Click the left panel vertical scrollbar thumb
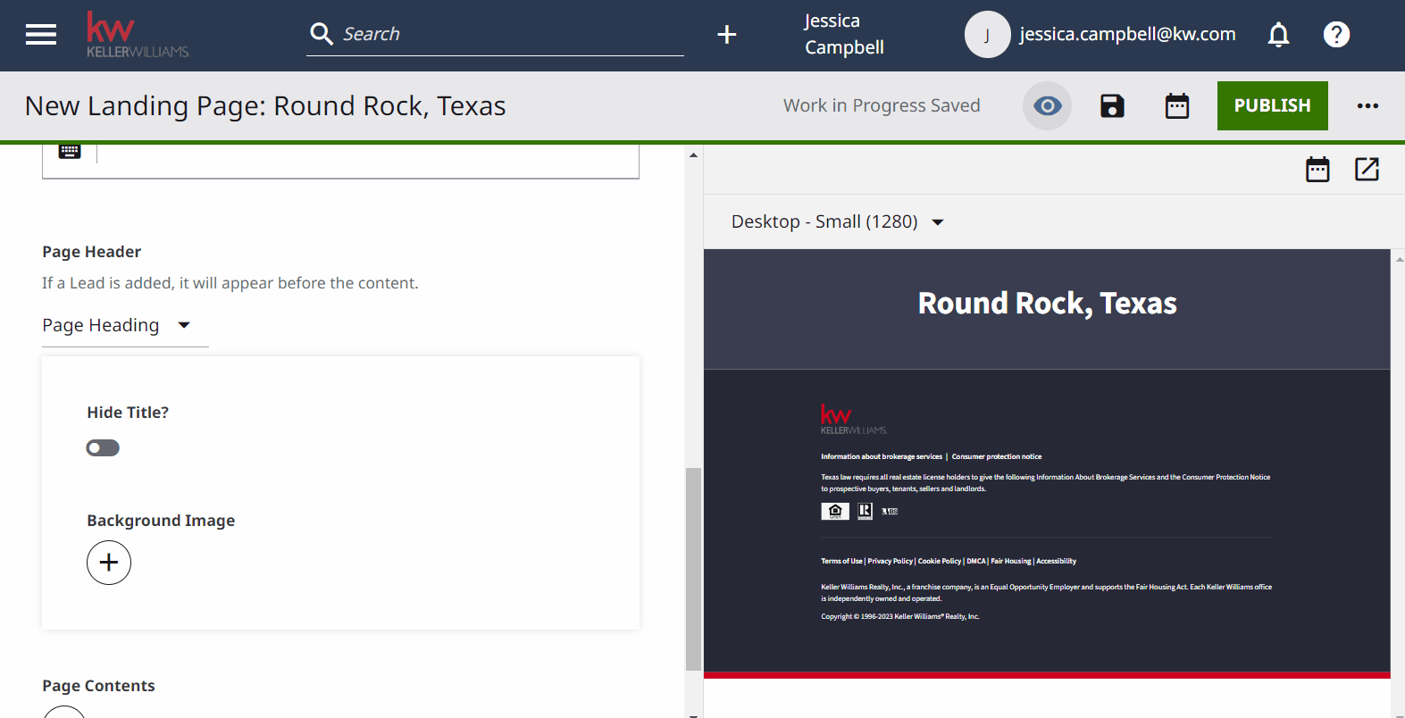 point(693,568)
